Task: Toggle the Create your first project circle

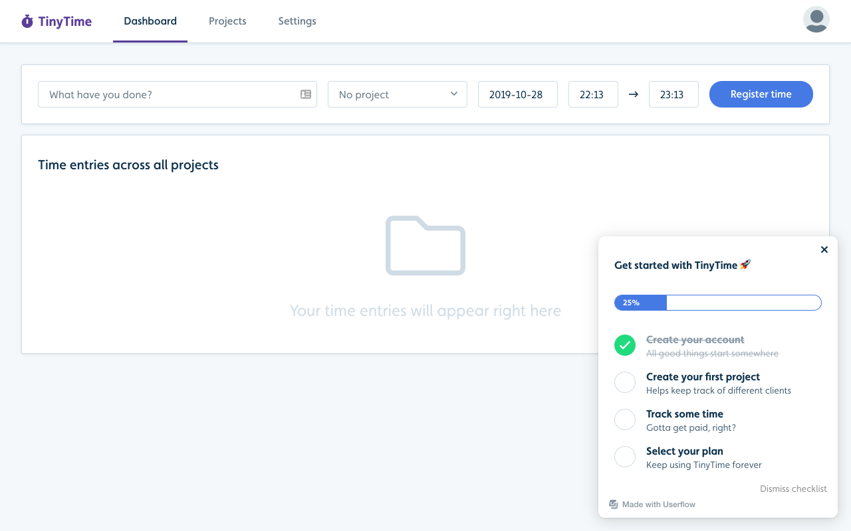Action: click(x=625, y=382)
